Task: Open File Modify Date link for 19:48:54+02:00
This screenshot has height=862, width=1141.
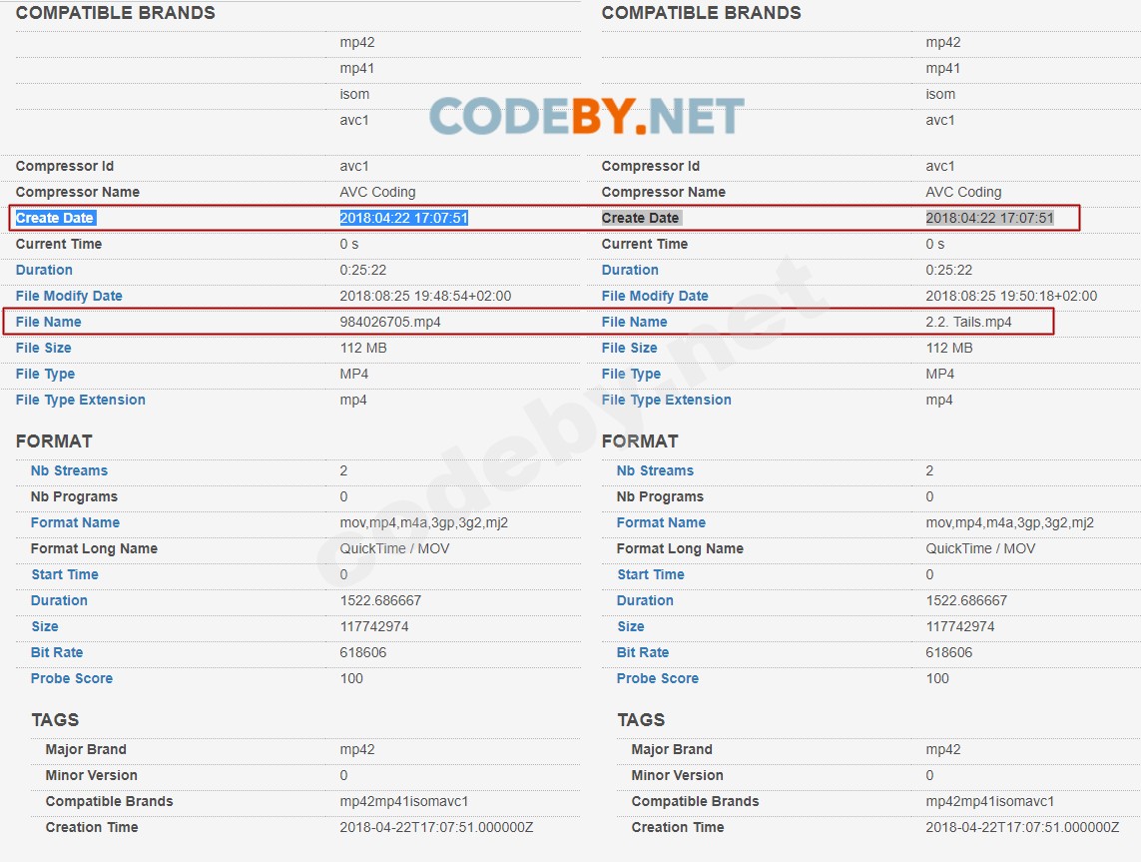Action: tap(69, 297)
